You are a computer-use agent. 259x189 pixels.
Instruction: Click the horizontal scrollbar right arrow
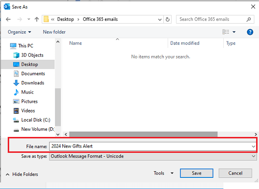tap(256, 135)
